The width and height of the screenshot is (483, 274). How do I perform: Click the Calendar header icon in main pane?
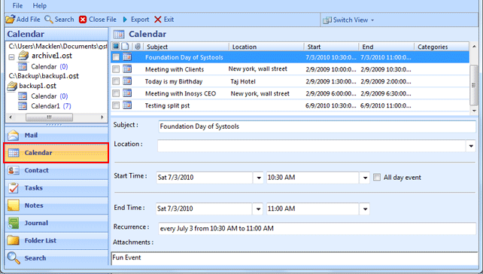[119, 34]
